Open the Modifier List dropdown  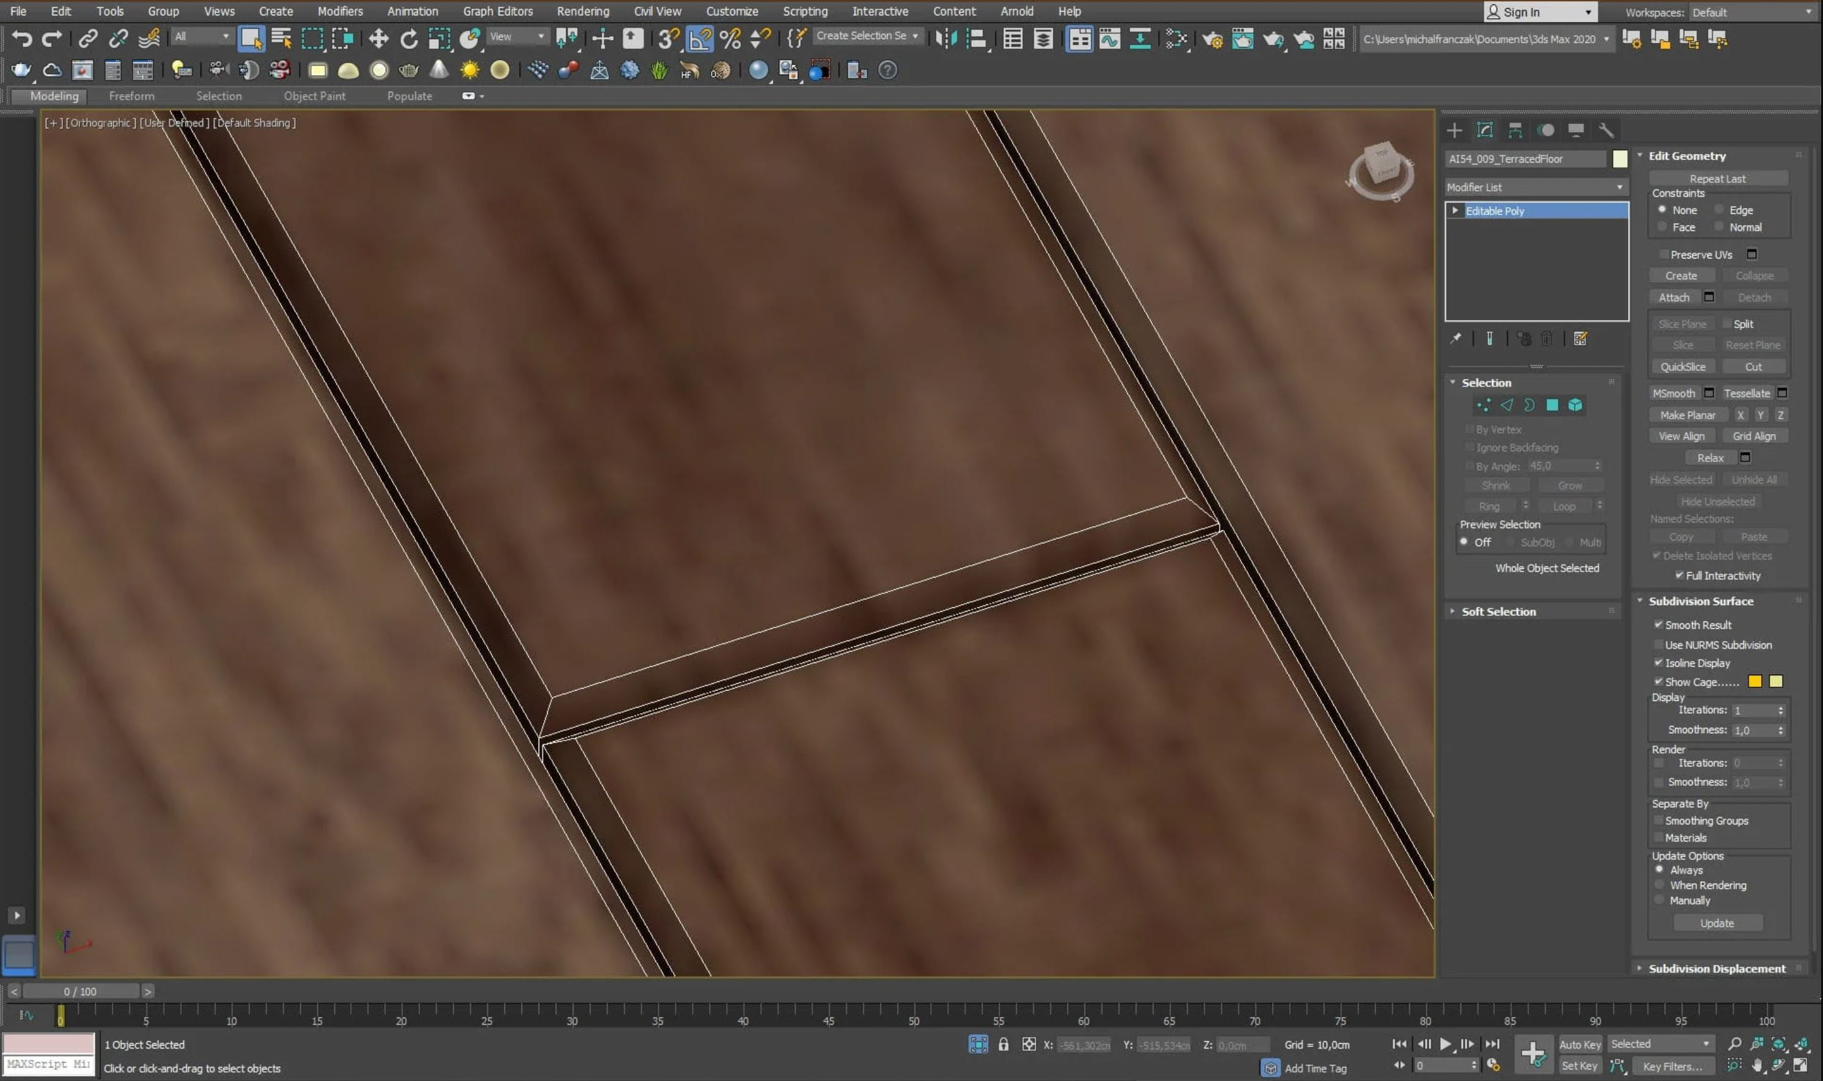(1535, 187)
